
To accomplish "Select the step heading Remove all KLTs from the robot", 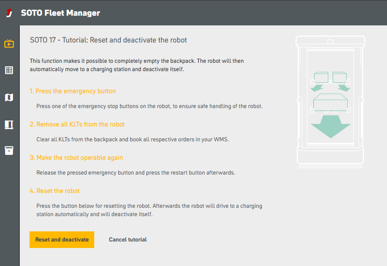I will [77, 124].
